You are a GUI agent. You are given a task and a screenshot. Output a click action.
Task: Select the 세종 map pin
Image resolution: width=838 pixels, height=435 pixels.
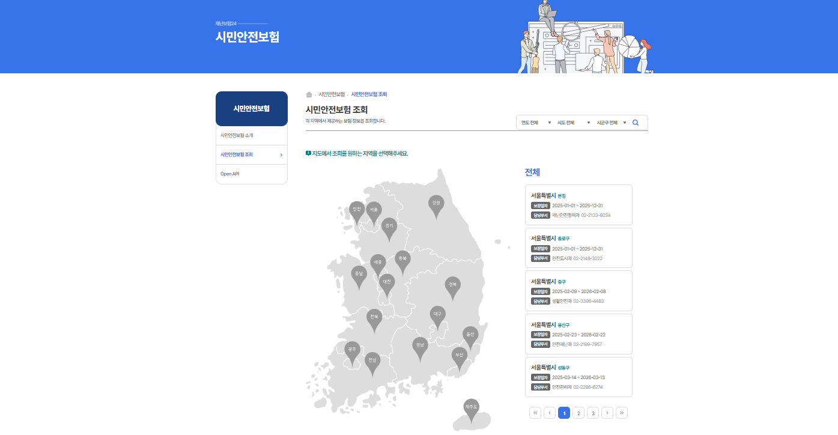378,266
